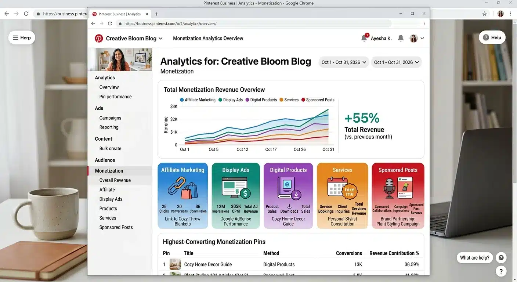Bookmark the page using the star icon in the background Chrome window

coord(484,14)
